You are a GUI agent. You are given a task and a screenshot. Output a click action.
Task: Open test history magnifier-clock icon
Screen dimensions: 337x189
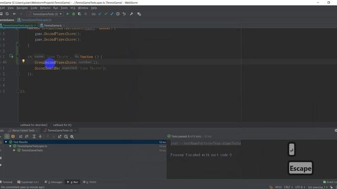(66, 136)
